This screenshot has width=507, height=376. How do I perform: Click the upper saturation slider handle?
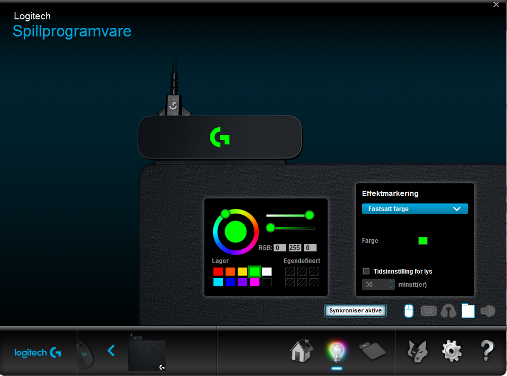(x=309, y=215)
